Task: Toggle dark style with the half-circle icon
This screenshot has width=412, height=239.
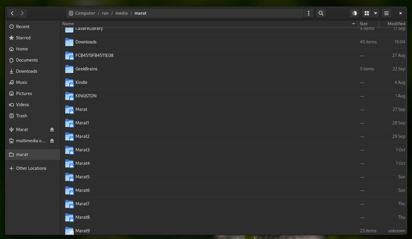Action: point(354,13)
